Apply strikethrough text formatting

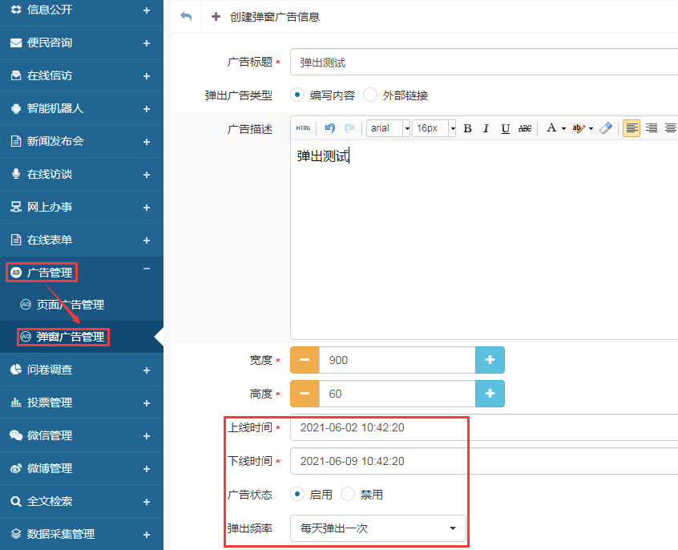coord(525,128)
